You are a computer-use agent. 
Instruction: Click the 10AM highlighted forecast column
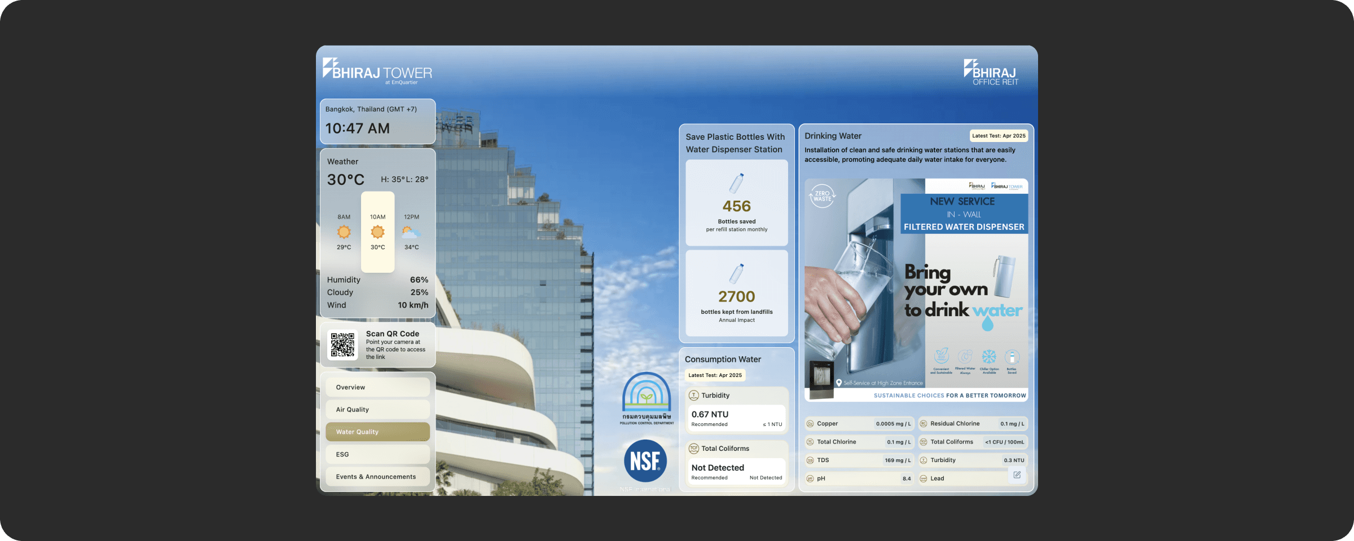pos(378,232)
